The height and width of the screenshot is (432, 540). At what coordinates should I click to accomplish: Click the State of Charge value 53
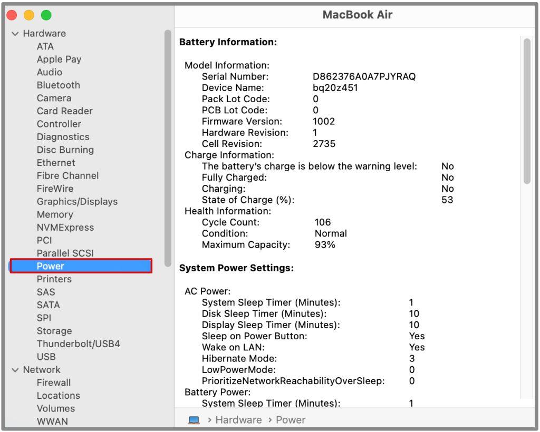(447, 200)
